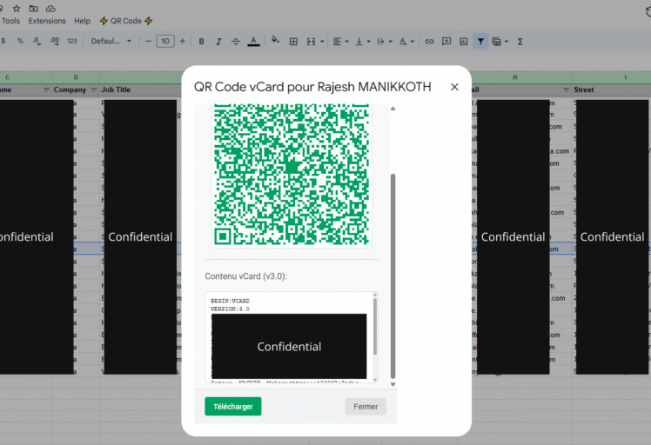This screenshot has width=651, height=445.
Task: Click the italic formatting icon
Action: (218, 41)
